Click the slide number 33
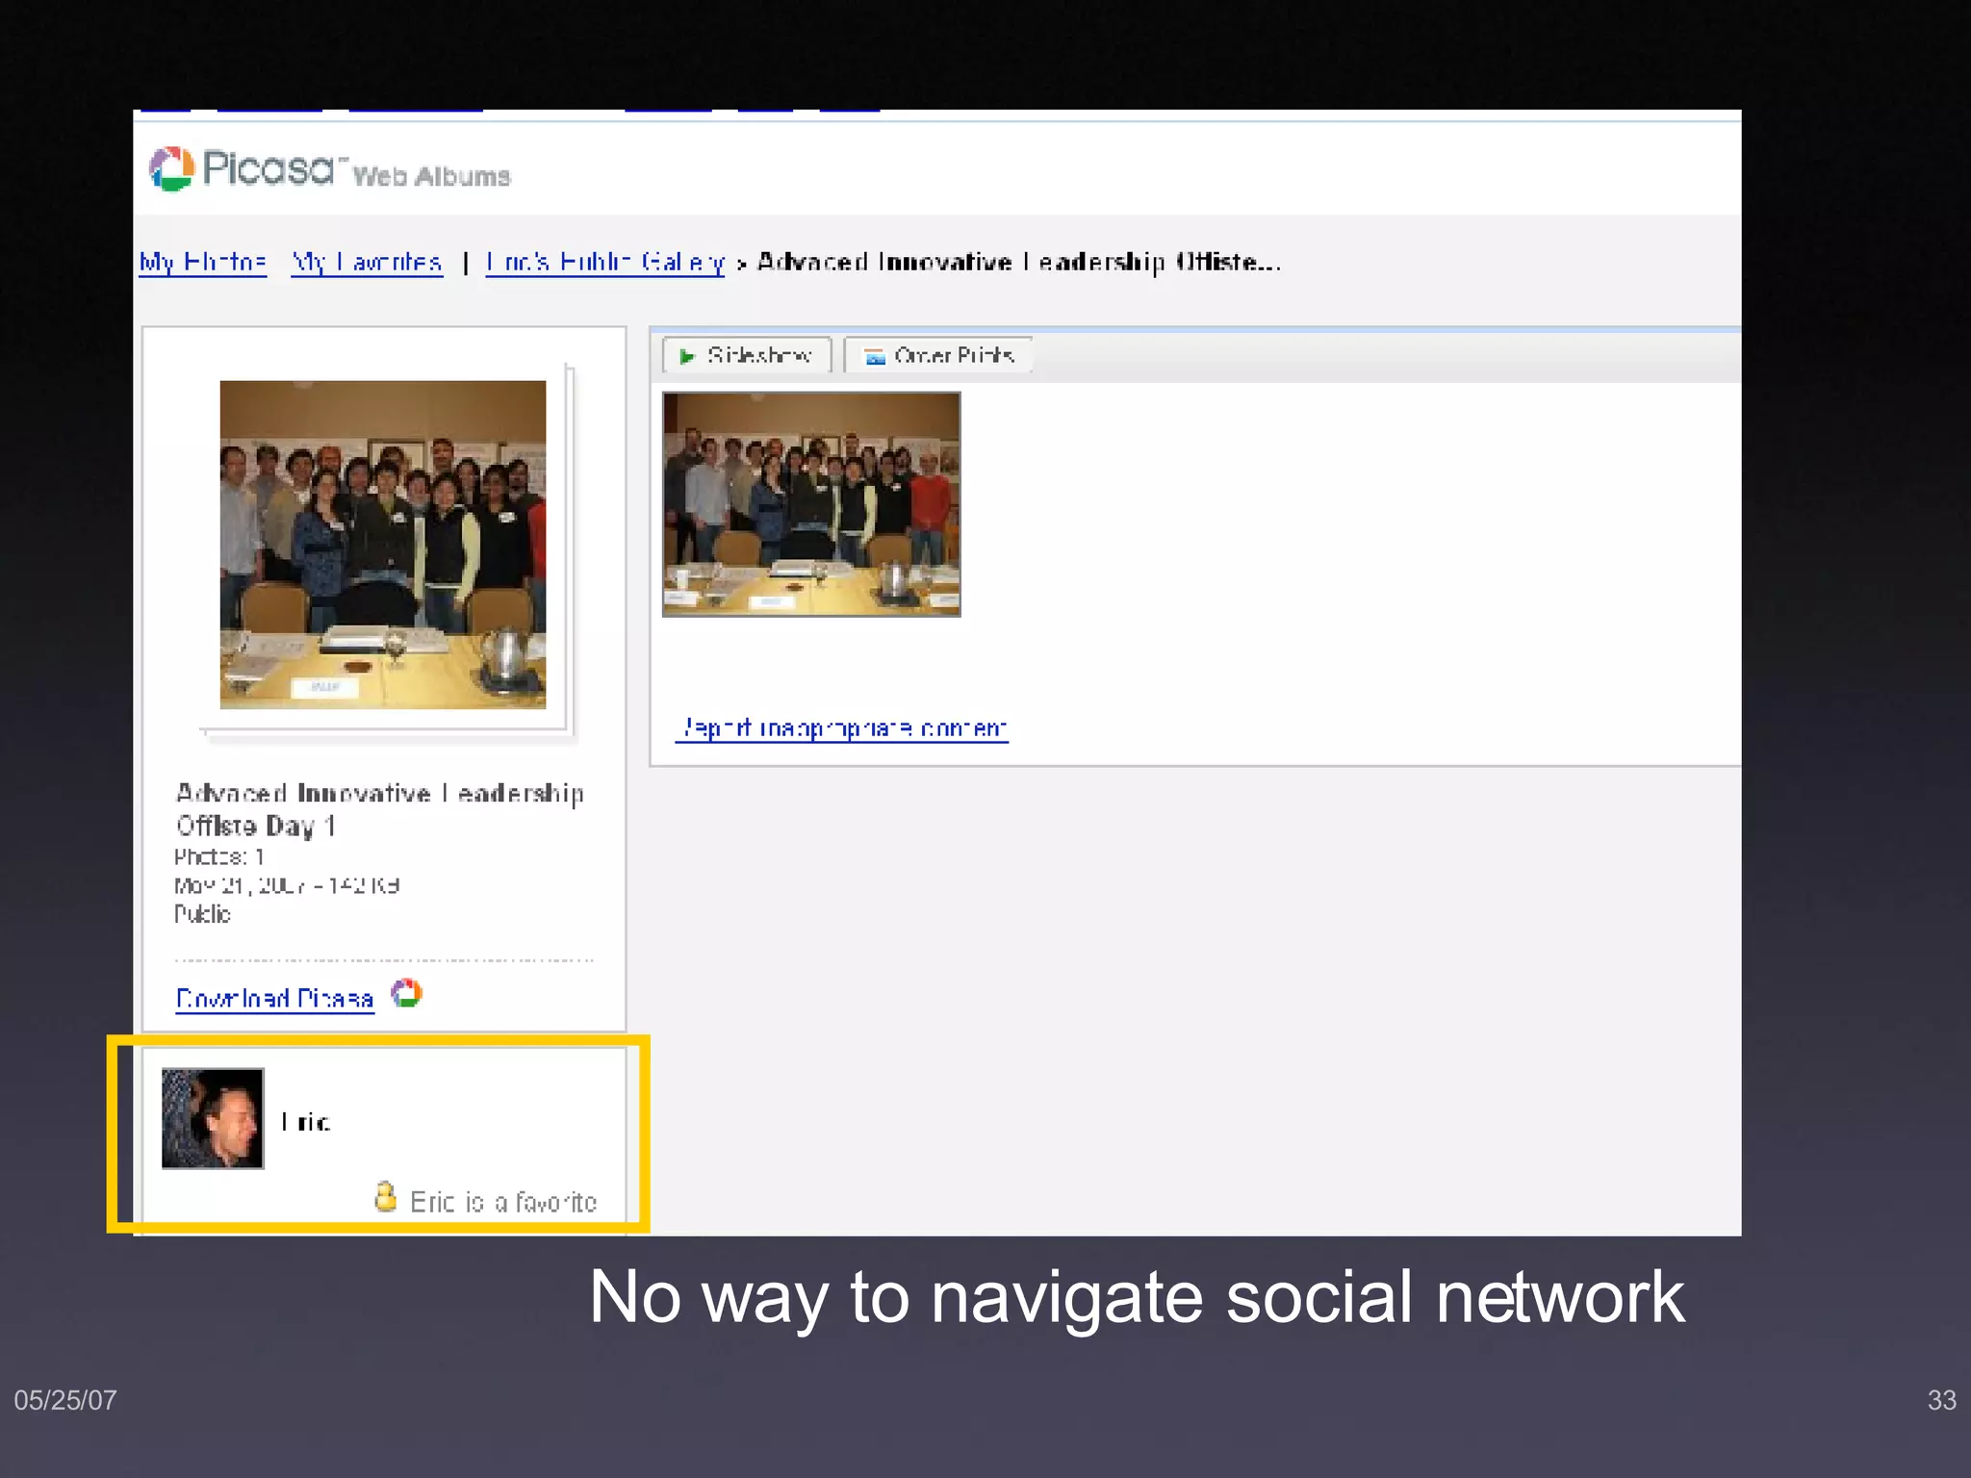Screen dimensions: 1971x1478 coord(1942,1400)
